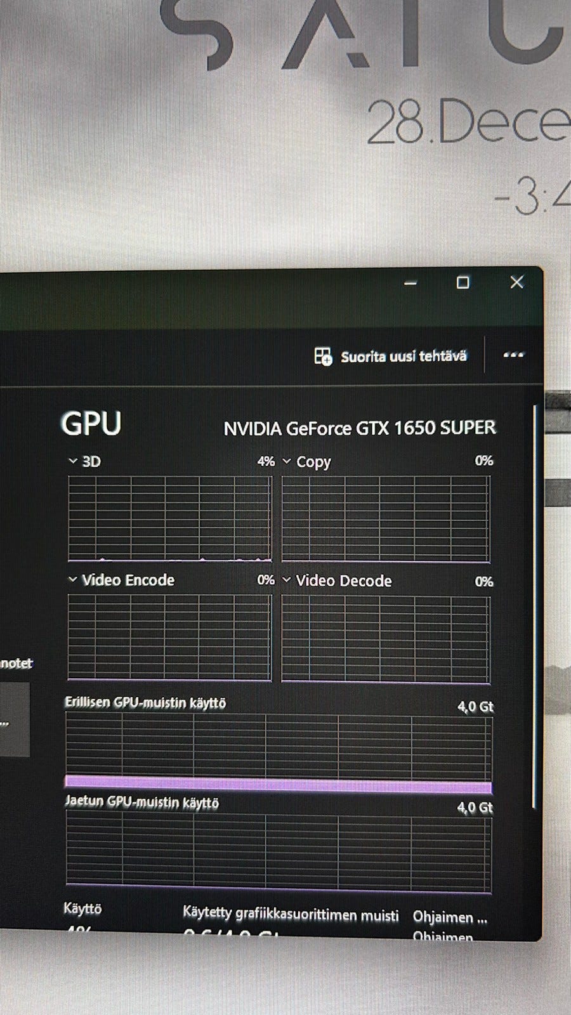Click the Suorita uusi tehtävä button
This screenshot has height=1015, width=571.
point(391,357)
